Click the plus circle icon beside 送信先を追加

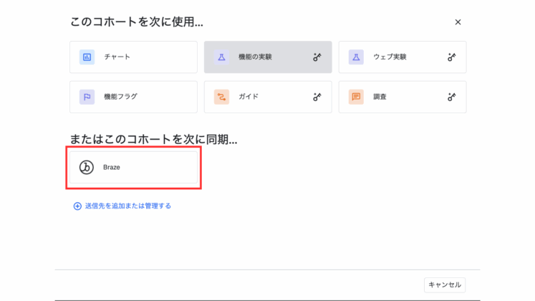77,206
